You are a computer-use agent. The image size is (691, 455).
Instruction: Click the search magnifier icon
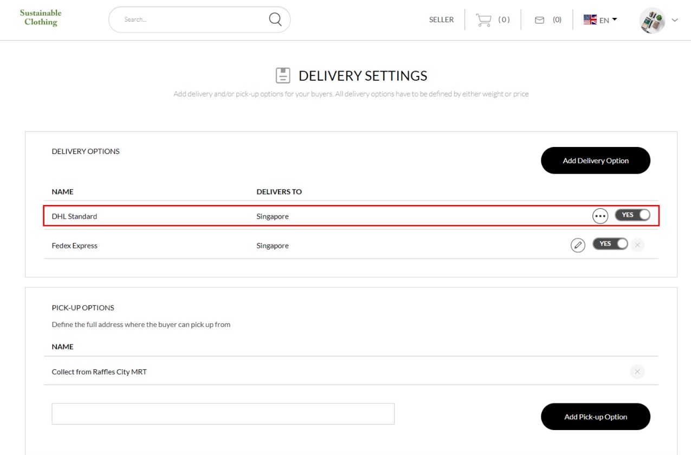click(x=275, y=20)
